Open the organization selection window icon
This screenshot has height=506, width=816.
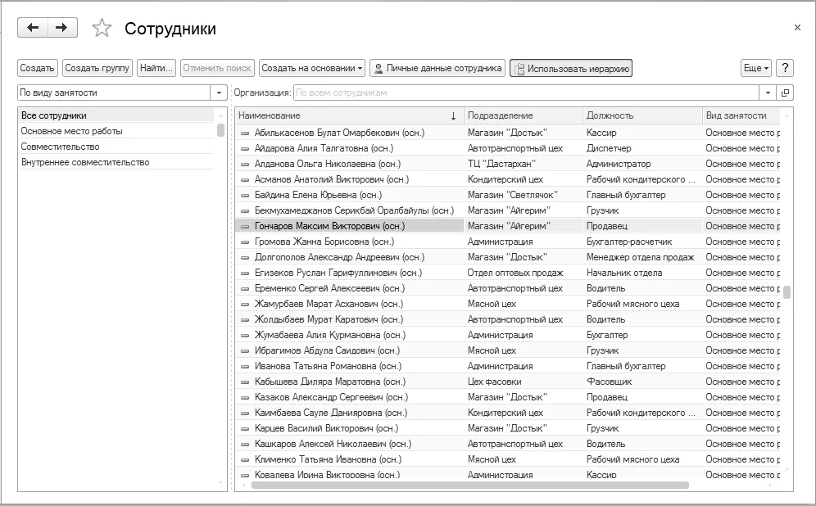(x=785, y=93)
